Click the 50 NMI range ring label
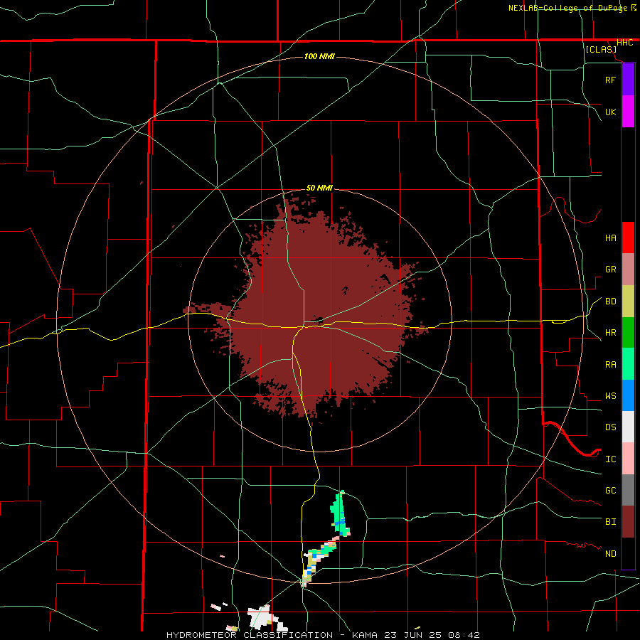The width and height of the screenshot is (640, 640). click(x=319, y=188)
